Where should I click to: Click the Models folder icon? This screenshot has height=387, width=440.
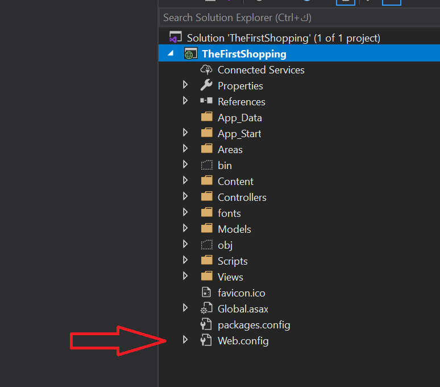point(207,228)
